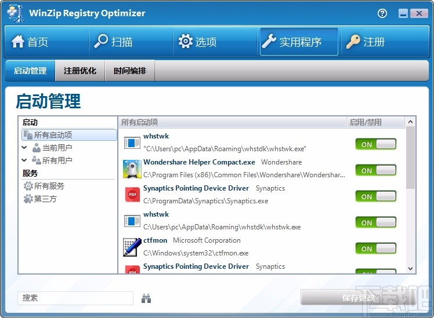The image size is (434, 318).
Task: Click the first Synaptics PDF icon
Action: (132, 195)
